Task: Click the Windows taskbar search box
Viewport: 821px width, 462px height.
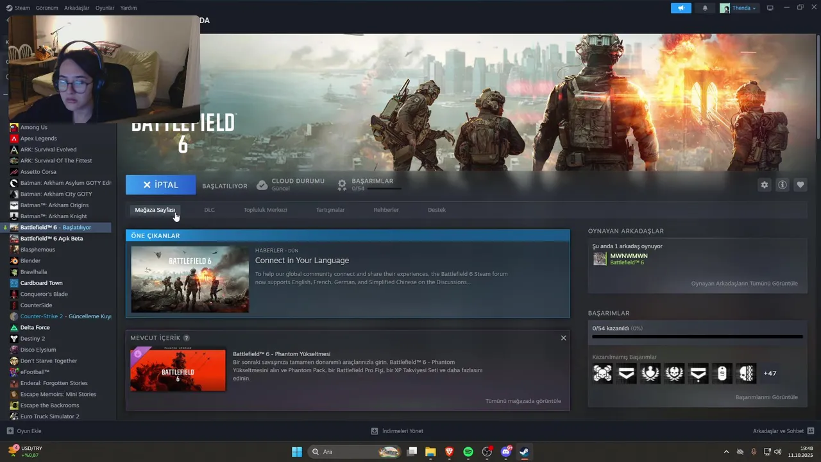Action: [x=355, y=452]
